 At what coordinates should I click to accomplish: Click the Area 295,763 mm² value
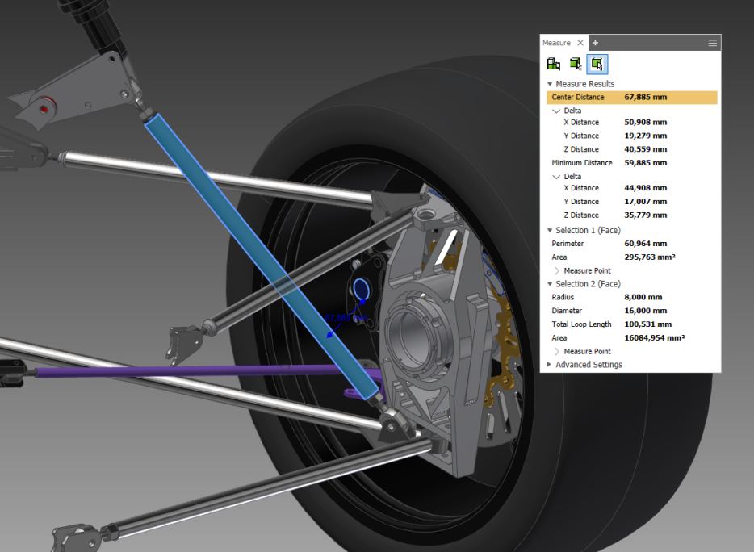650,257
